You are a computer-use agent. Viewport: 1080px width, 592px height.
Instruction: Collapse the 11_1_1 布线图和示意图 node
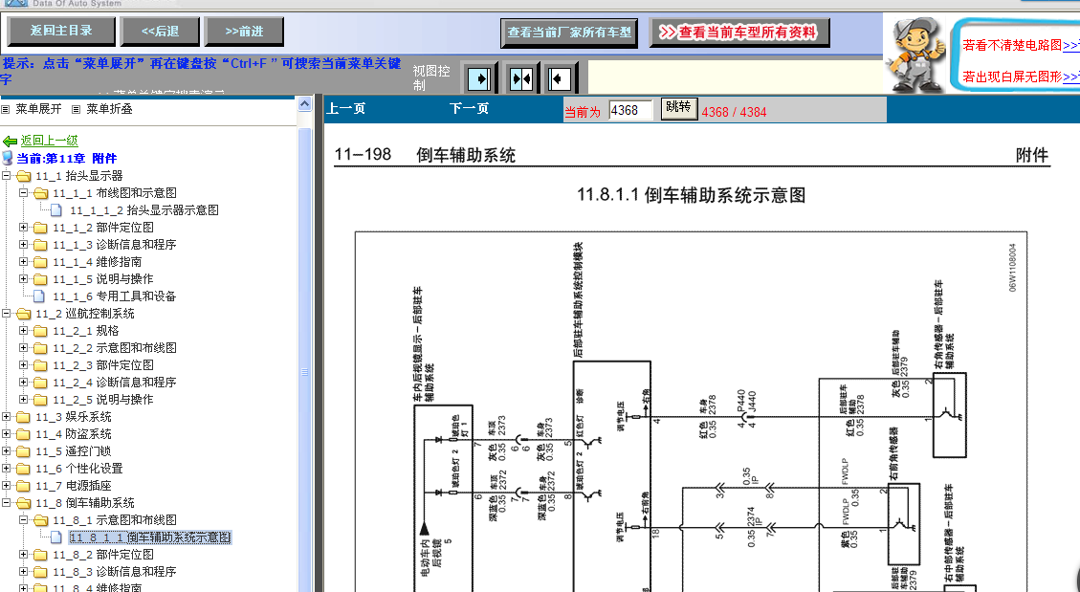23,193
